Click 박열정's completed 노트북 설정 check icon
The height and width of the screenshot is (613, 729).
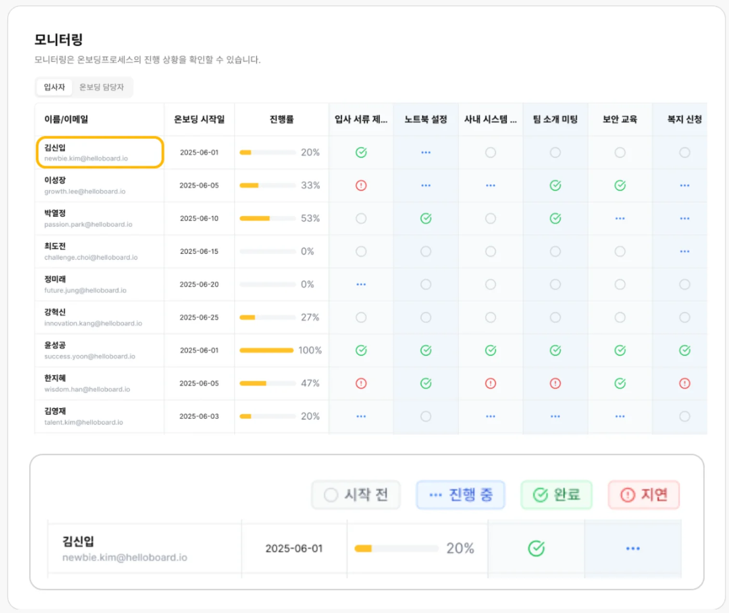(426, 219)
